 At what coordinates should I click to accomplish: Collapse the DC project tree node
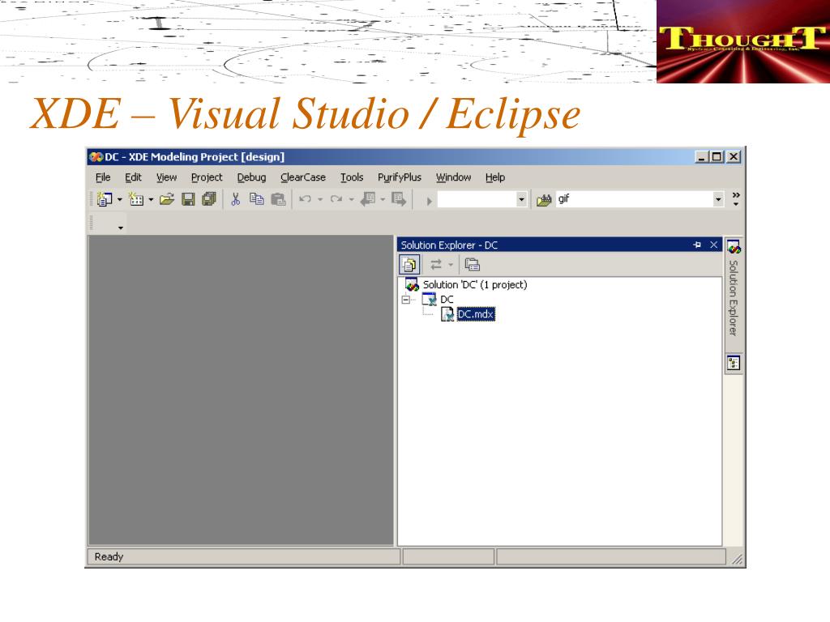pos(405,300)
